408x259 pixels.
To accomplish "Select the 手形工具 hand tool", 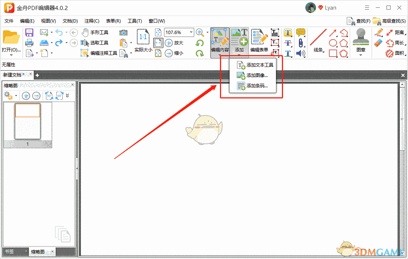I will pos(99,33).
